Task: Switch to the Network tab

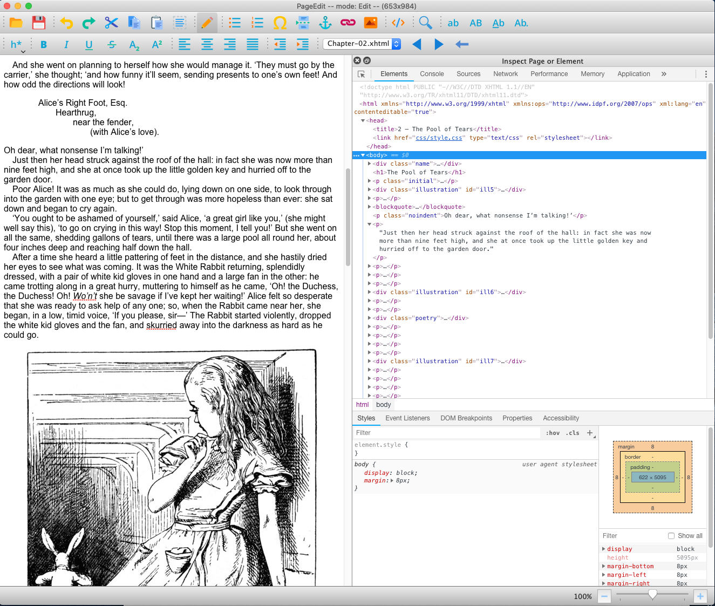Action: 505,74
